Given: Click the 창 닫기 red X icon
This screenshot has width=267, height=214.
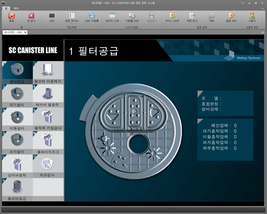Looking at the screenshot, I should point(31,16).
